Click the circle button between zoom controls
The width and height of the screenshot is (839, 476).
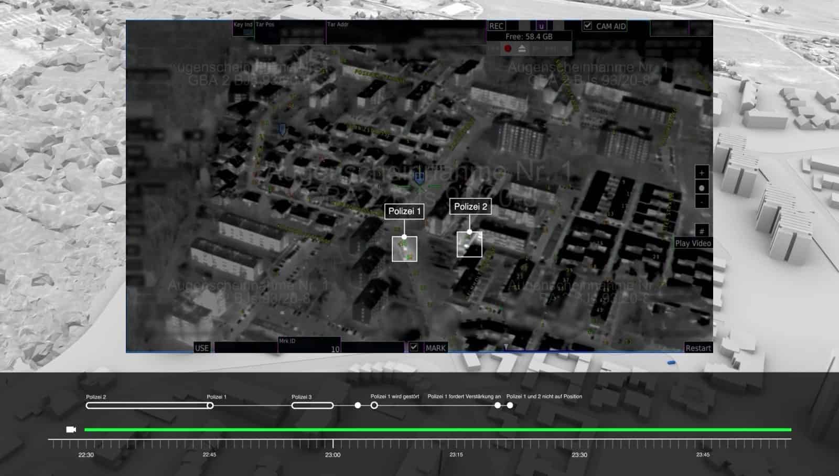pos(702,188)
